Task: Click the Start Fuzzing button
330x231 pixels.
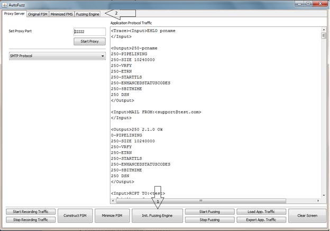Action: tap(209, 211)
